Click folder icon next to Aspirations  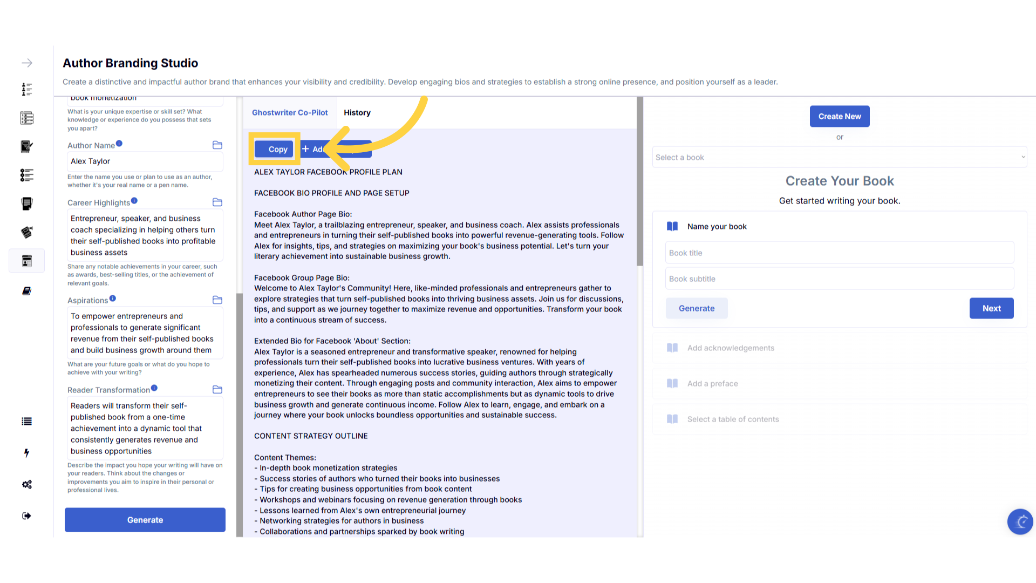click(217, 300)
